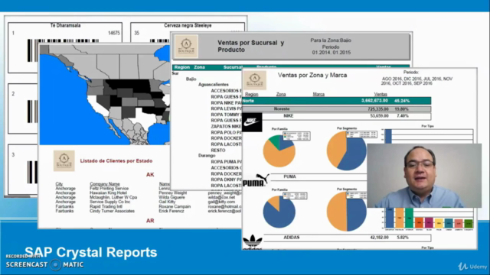Click the Ventas column header in Zona y Marca report

[x=381, y=94]
